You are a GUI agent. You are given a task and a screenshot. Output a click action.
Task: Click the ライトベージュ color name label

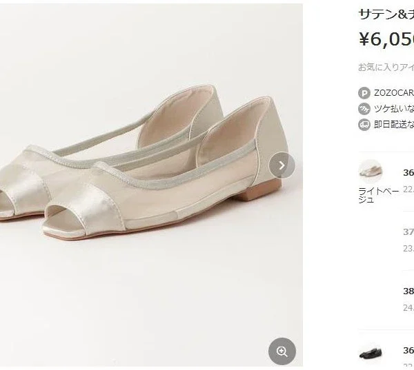point(379,195)
